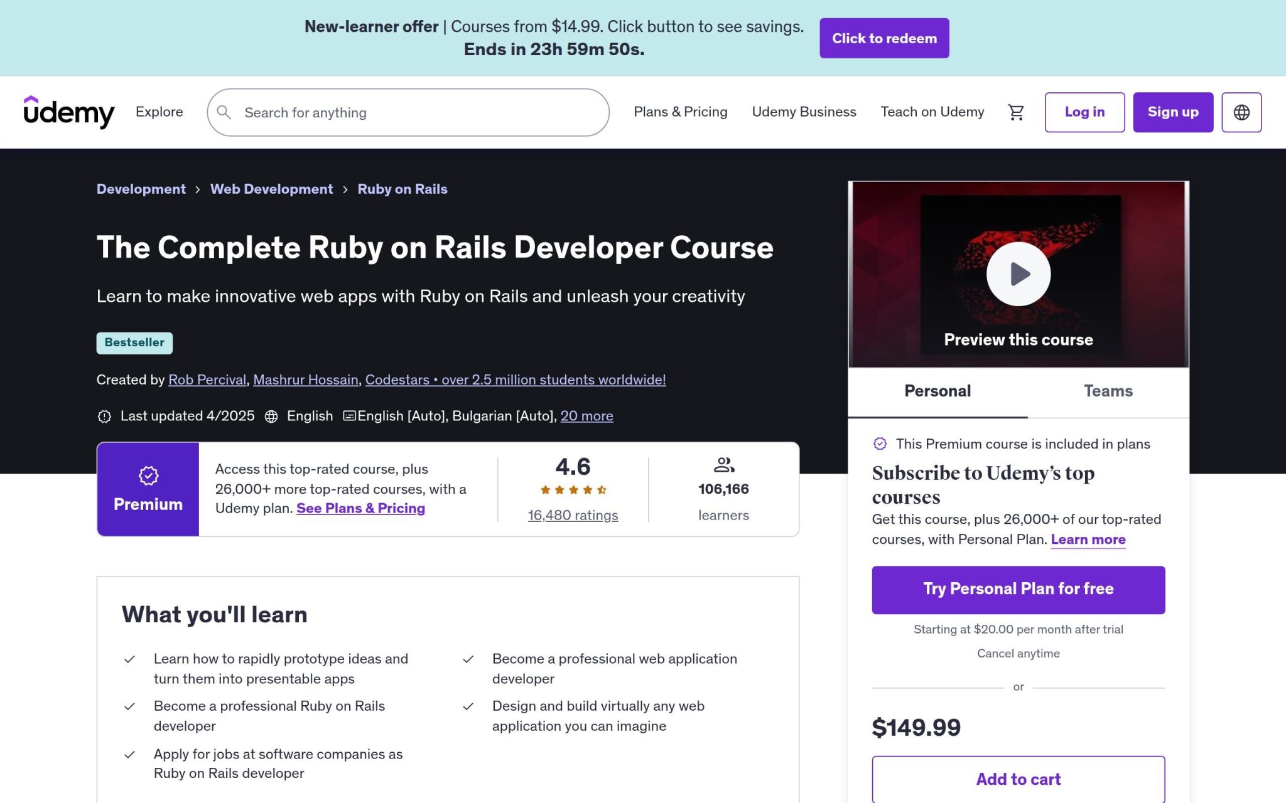
Task: Open the shopping cart icon
Action: coord(1016,112)
